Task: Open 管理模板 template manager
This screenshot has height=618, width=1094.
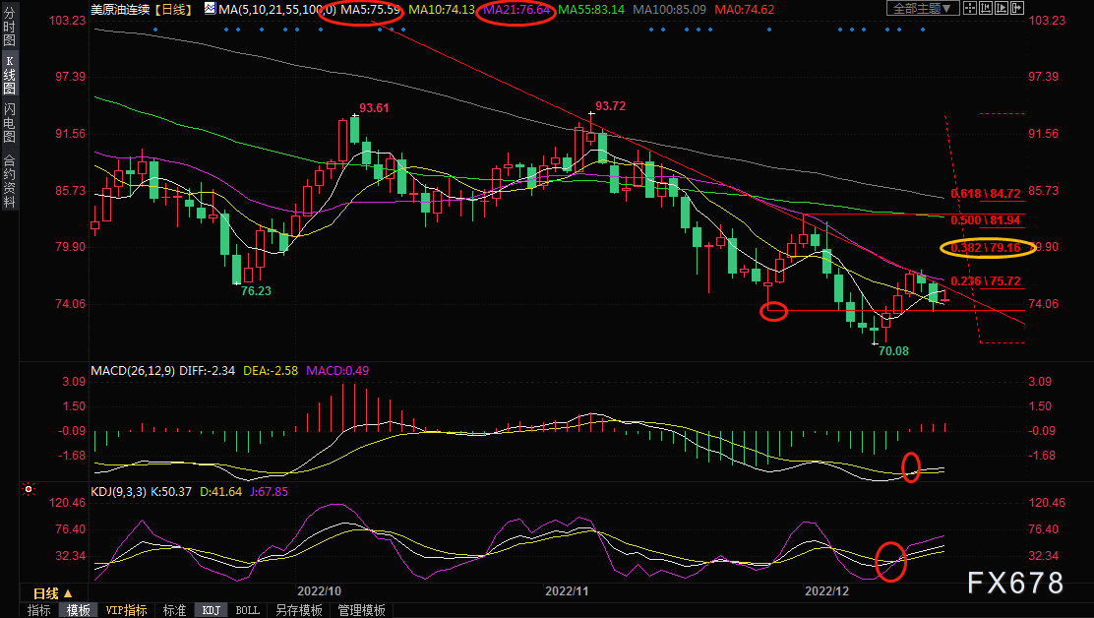Action: pos(361,610)
